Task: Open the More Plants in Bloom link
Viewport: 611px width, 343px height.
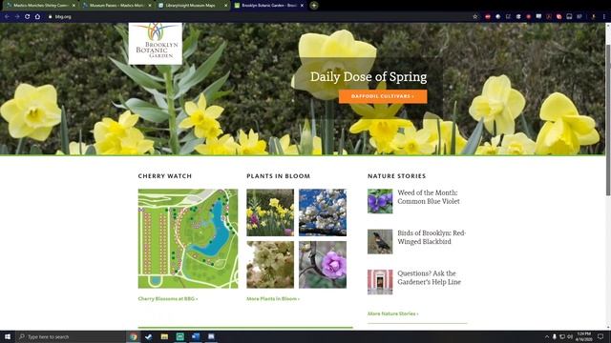Action: (273, 298)
